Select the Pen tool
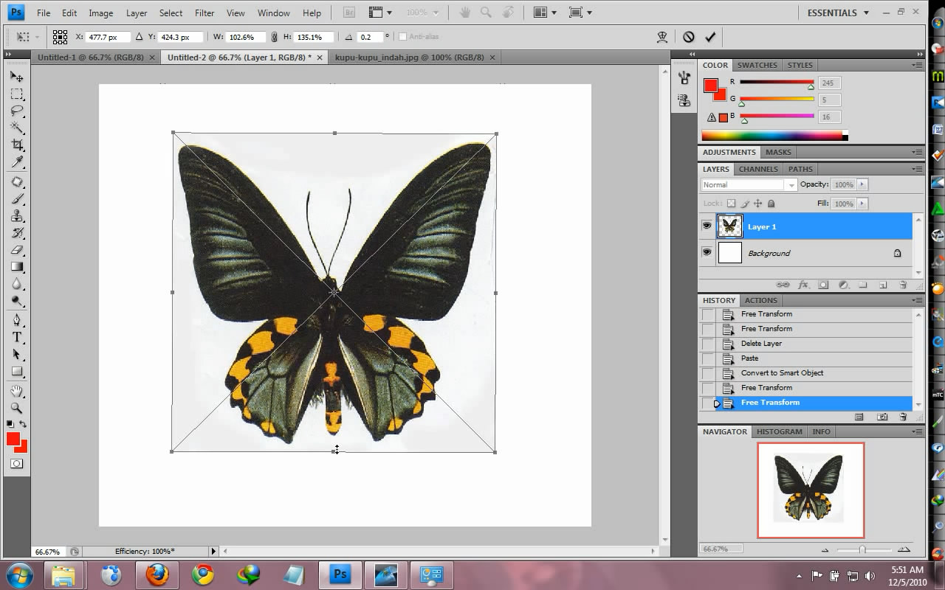The height and width of the screenshot is (590, 945). [x=16, y=321]
